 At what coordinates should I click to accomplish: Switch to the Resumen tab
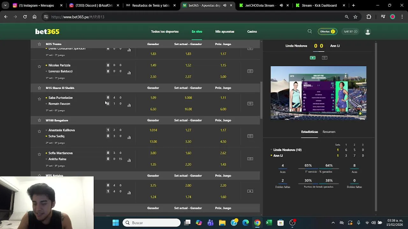(329, 132)
